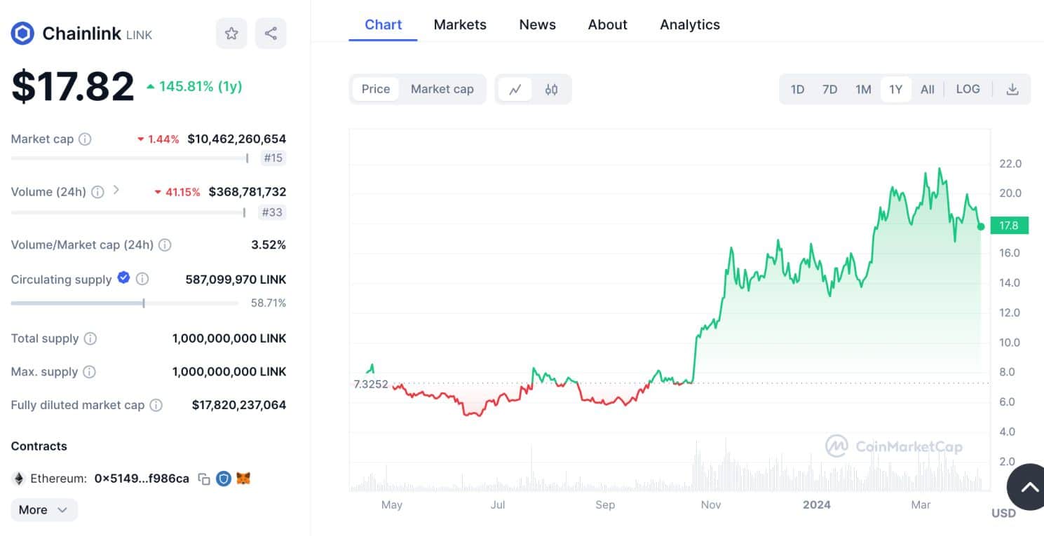Click the LINK ticker symbol beside Chainlink
Screen dimensions: 1044x536
point(139,34)
